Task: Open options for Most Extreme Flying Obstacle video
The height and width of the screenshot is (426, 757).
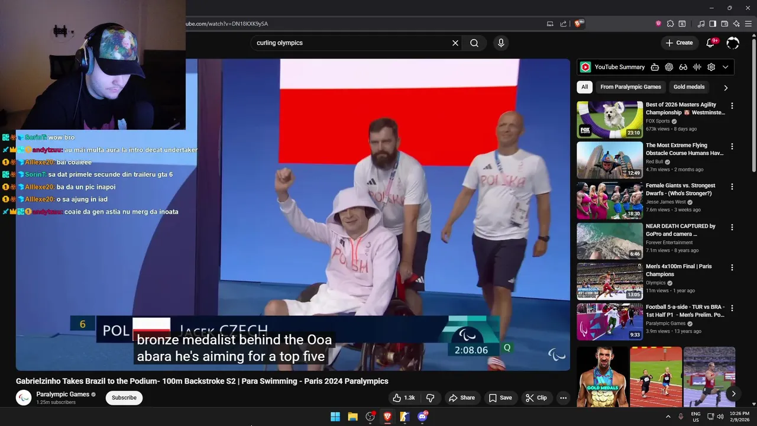Action: [x=732, y=146]
